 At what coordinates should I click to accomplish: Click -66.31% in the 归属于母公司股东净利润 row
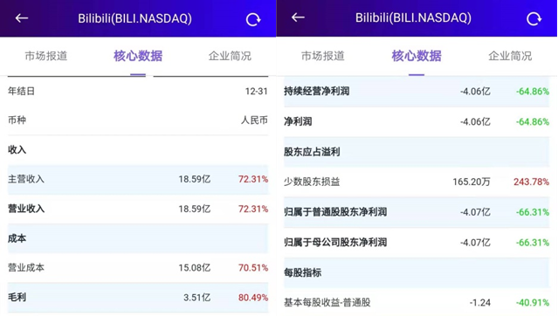533,243
